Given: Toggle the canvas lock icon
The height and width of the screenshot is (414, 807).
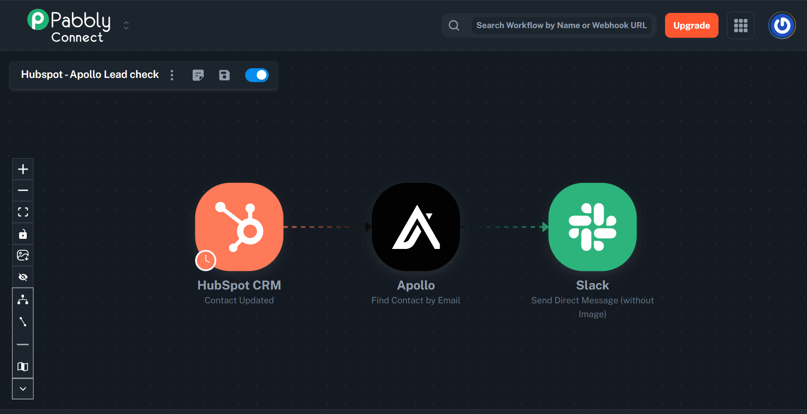Looking at the screenshot, I should pos(23,234).
